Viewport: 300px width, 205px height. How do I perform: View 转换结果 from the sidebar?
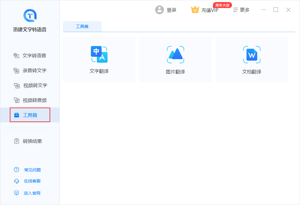pos(31,141)
